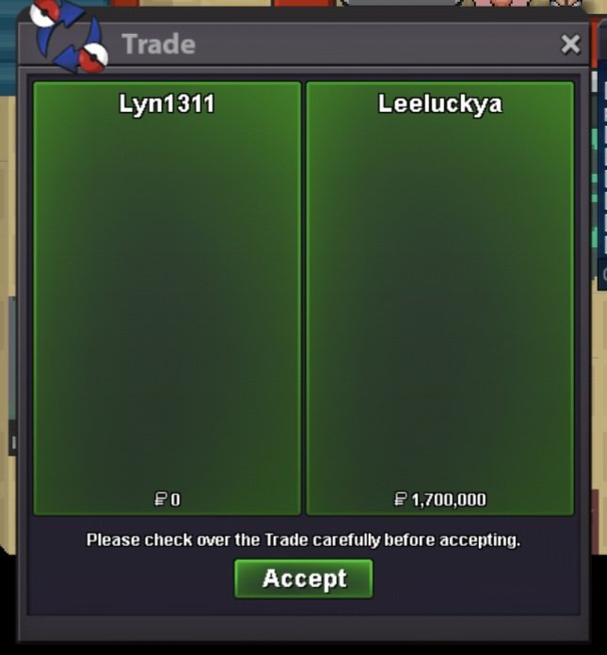Click the empty Trade title bar area
The height and width of the screenshot is (655, 607).
pos(376,44)
